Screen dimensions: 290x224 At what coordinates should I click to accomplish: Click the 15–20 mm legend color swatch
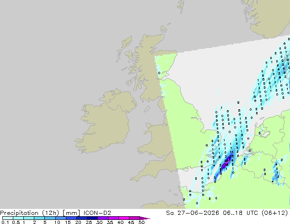tap(71, 218)
